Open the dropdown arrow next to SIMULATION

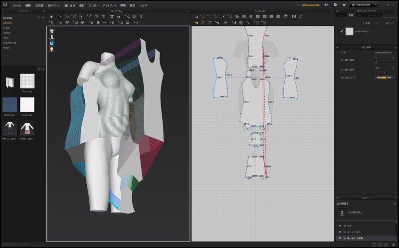pos(376,5)
